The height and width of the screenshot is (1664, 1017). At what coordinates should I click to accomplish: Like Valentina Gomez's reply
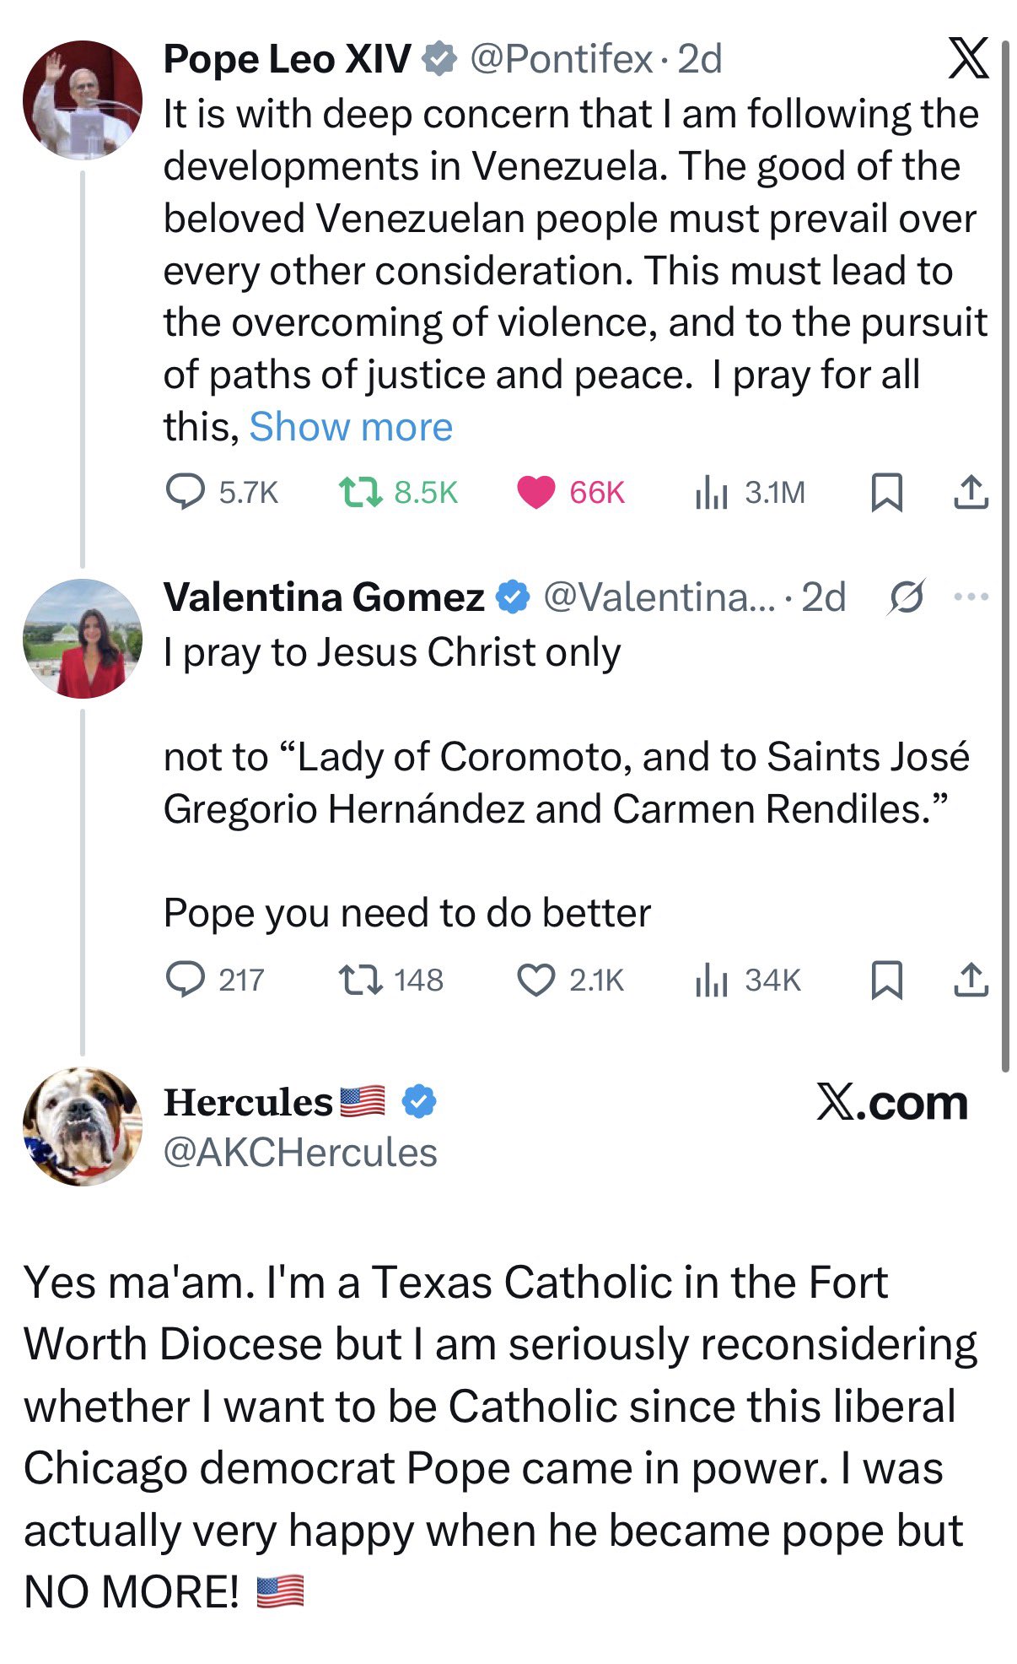coord(535,980)
